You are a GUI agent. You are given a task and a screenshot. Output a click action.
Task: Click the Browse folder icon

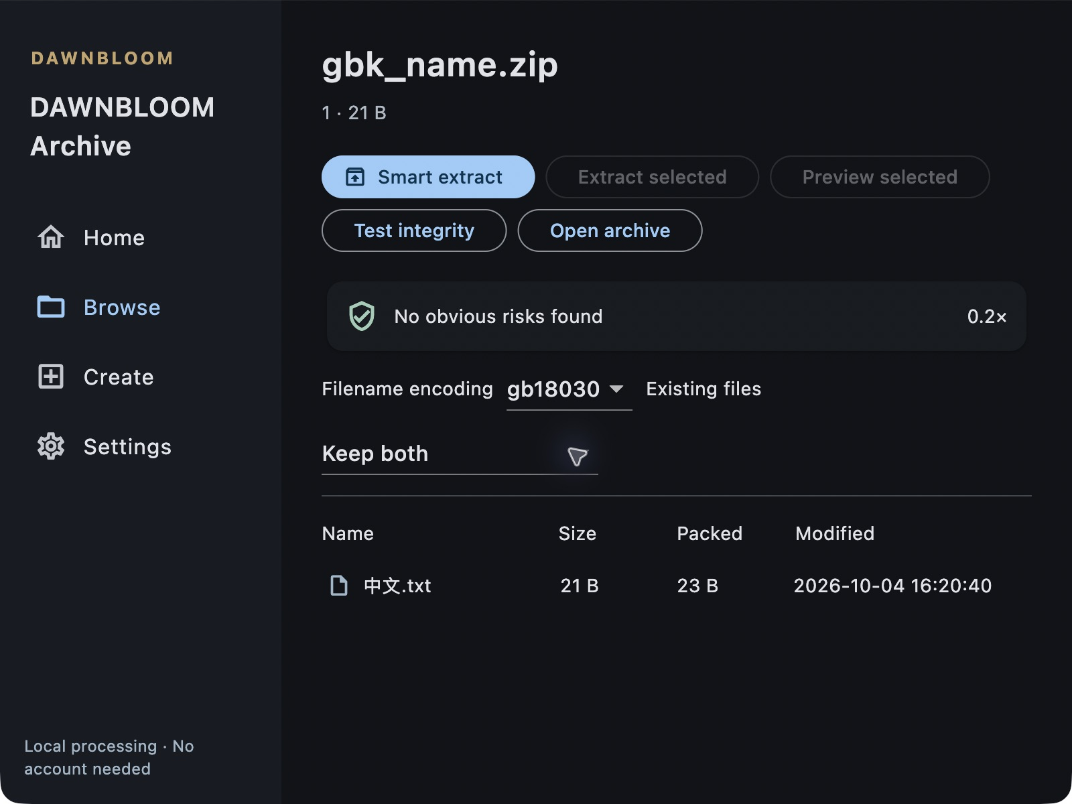click(51, 307)
